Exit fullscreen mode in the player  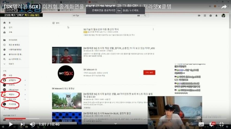[x=221, y=124]
